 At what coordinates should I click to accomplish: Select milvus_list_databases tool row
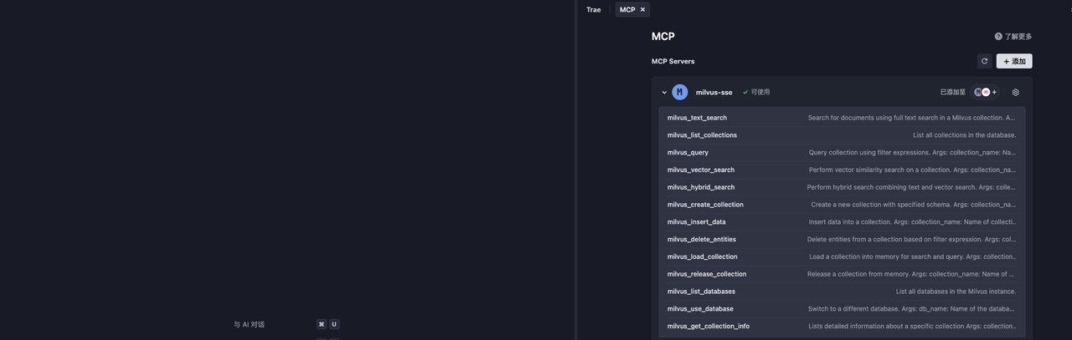pyautogui.click(x=842, y=292)
